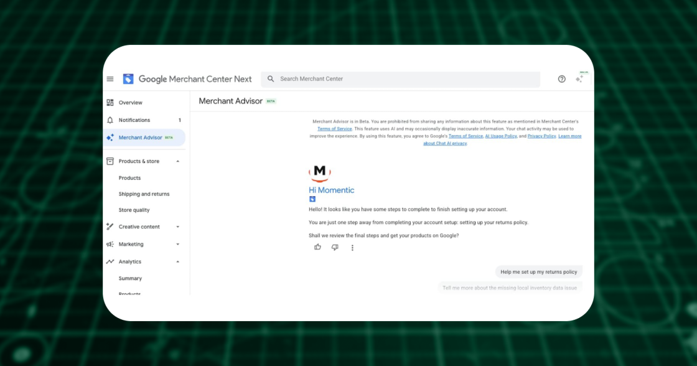The image size is (697, 366).
Task: Click the small Merchant Center icon under Hi Momentic
Action: pyautogui.click(x=312, y=199)
